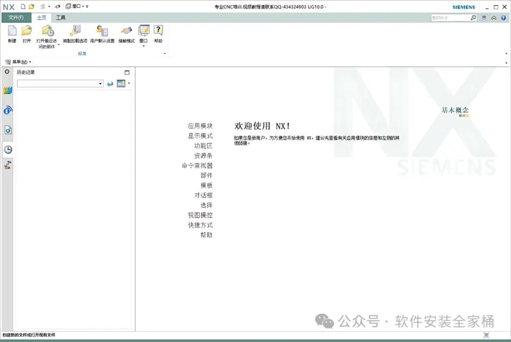Open quick access toolbar customize arrow
Screen dimensions: 511x342
coord(87,7)
